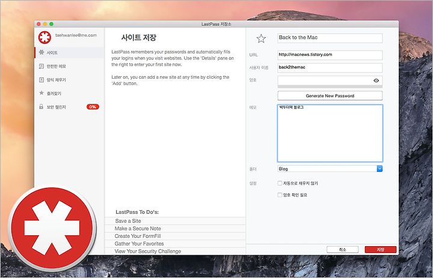The image size is (433, 278).
Task: Click the 안전한 메모 note icon
Action: [x=41, y=66]
